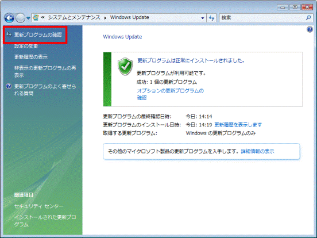Click 更新履歴を表示します link

click(238, 125)
